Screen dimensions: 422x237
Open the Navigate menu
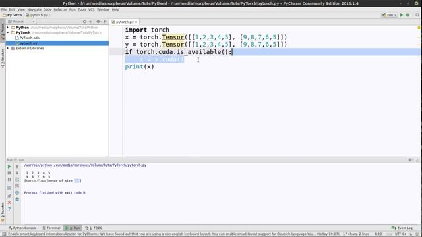(x=34, y=9)
